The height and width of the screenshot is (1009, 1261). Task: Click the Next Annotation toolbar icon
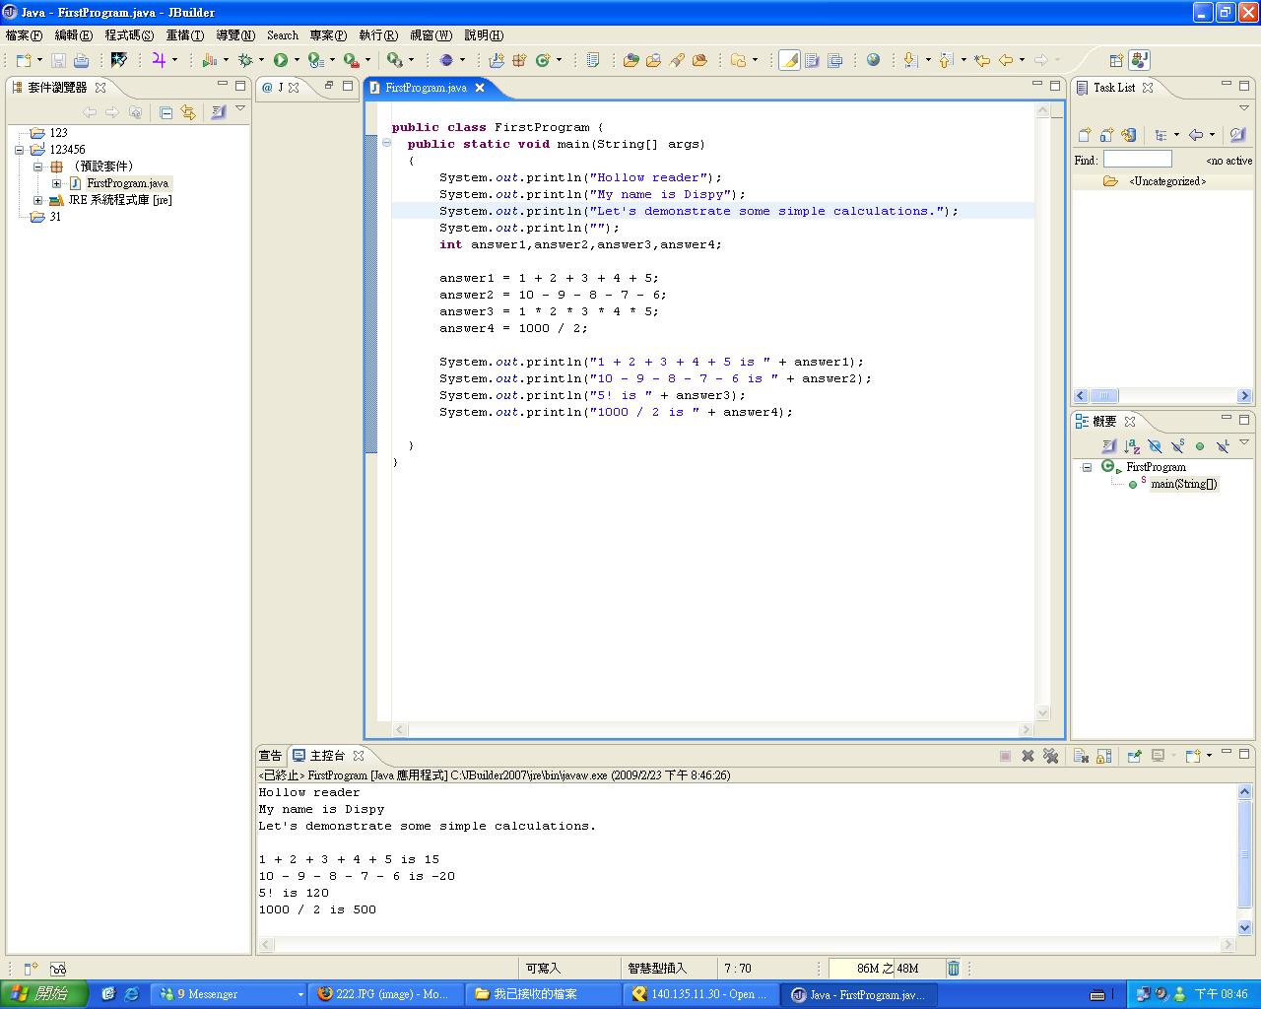pos(910,60)
